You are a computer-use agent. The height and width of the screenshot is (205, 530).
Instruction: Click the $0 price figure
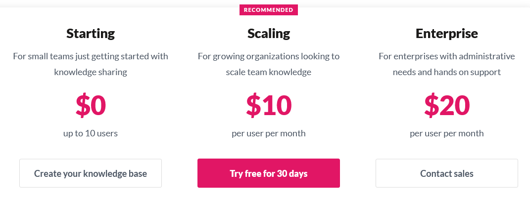[x=91, y=104]
